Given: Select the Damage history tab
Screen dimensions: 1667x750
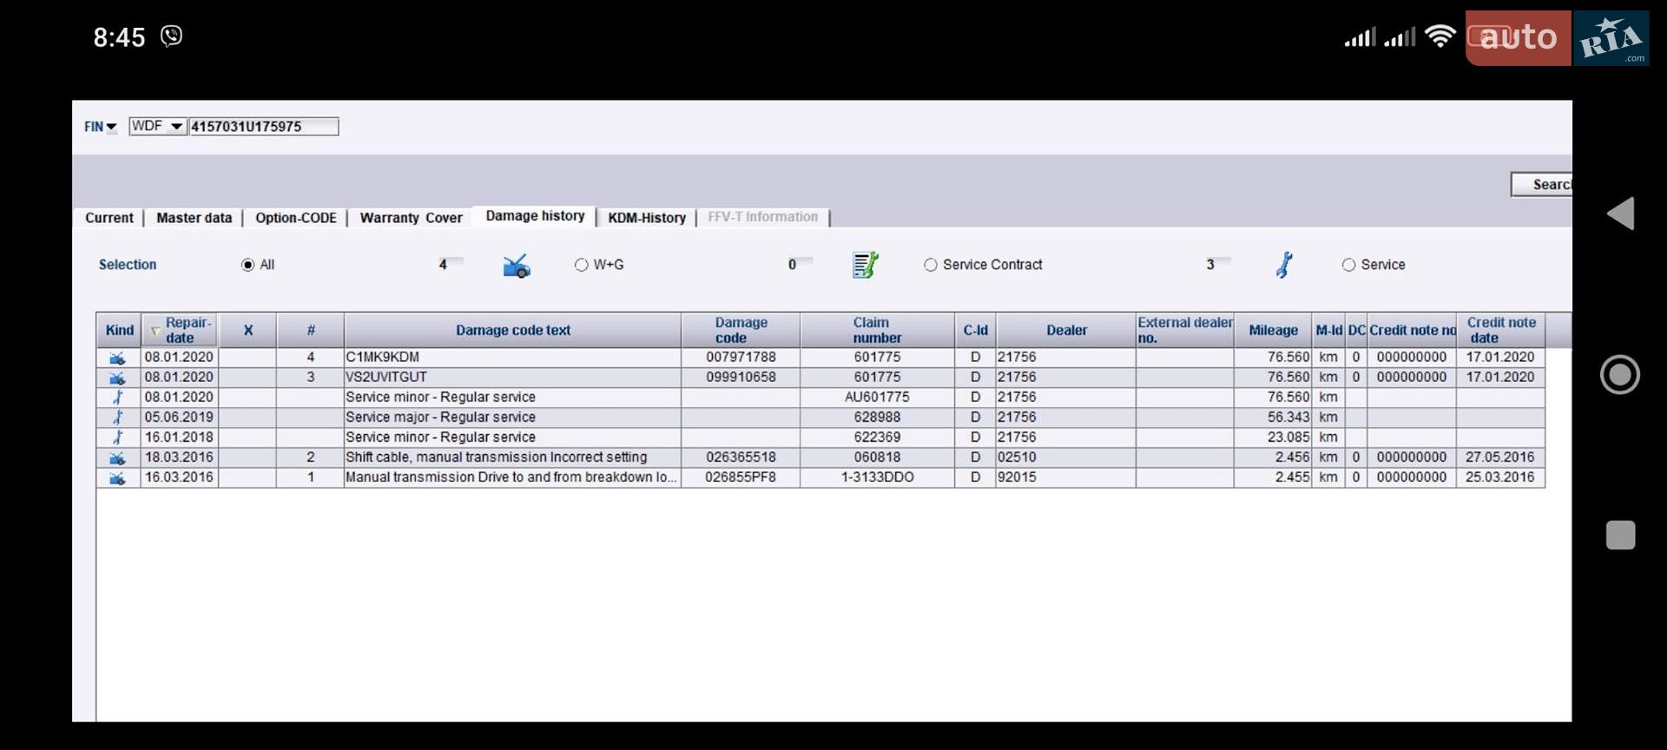Looking at the screenshot, I should coord(535,216).
